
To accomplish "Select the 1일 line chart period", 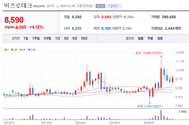I will (26, 39).
